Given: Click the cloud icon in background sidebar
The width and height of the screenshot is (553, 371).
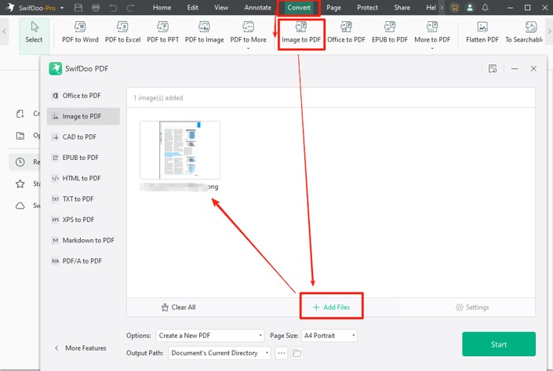Looking at the screenshot, I should 20,206.
